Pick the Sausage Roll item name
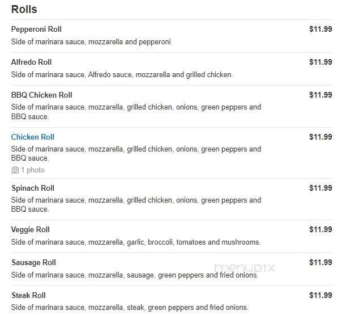Screen dimensions: 346x315 (x=33, y=262)
